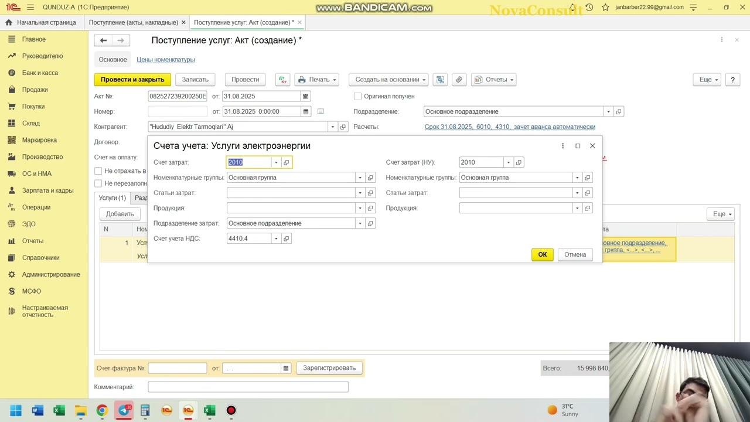The image size is (750, 422).
Task: Open the 1C main menu icon
Action: (x=13, y=7)
